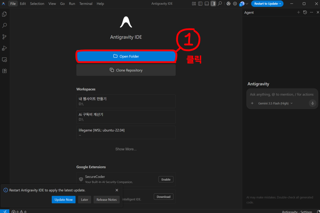Open the Run menu
The width and height of the screenshot is (320, 213).
point(72,4)
